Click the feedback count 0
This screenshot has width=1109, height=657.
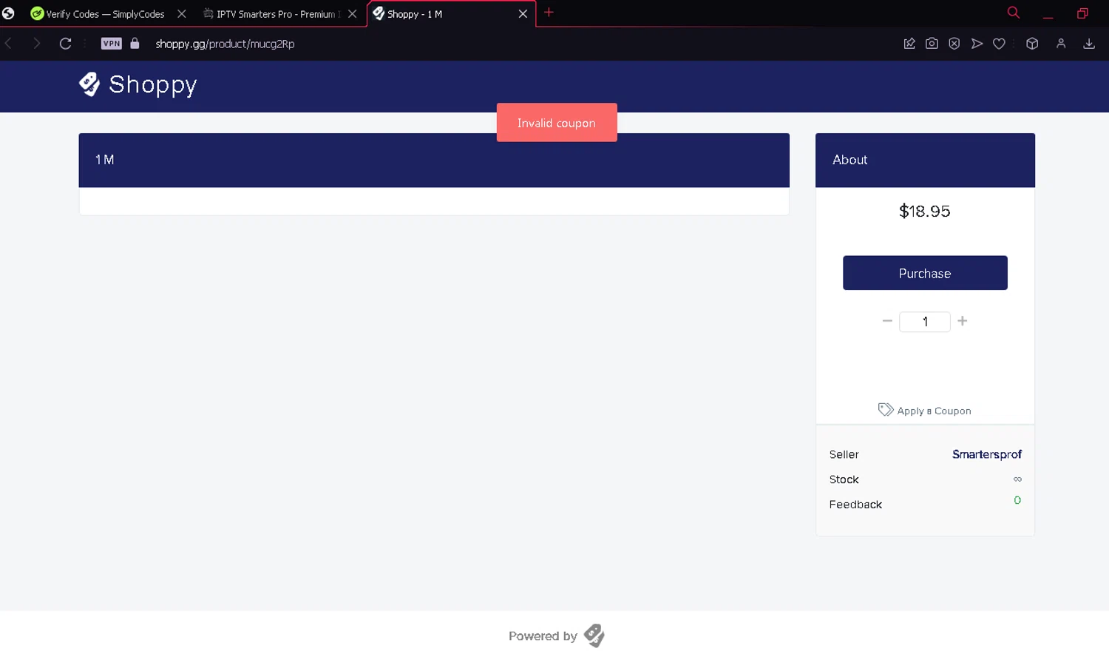[x=1017, y=501]
